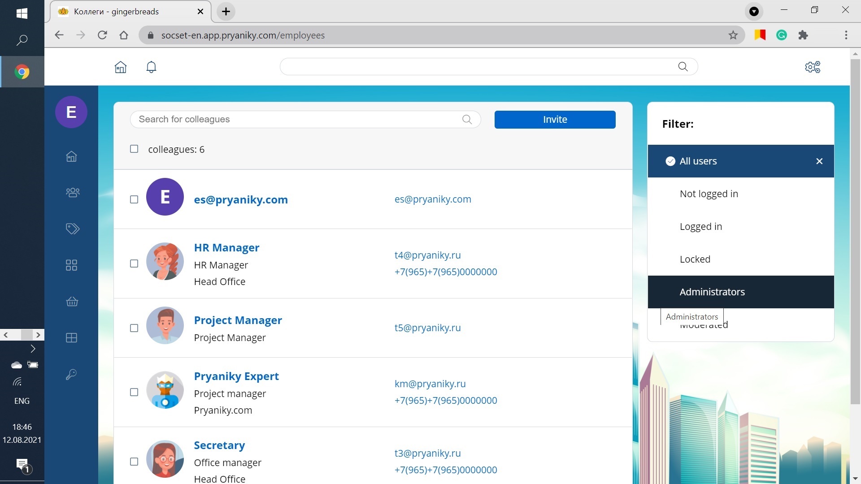
Task: Open the Project Manager profile link
Action: point(238,320)
